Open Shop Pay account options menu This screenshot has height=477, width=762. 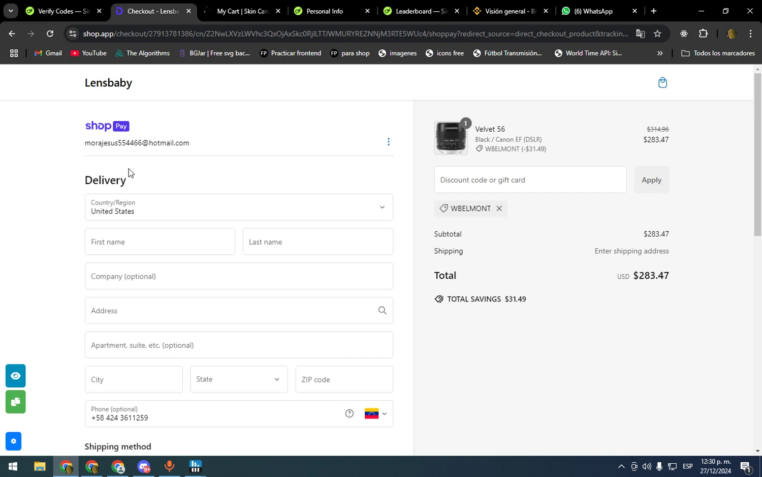click(389, 142)
